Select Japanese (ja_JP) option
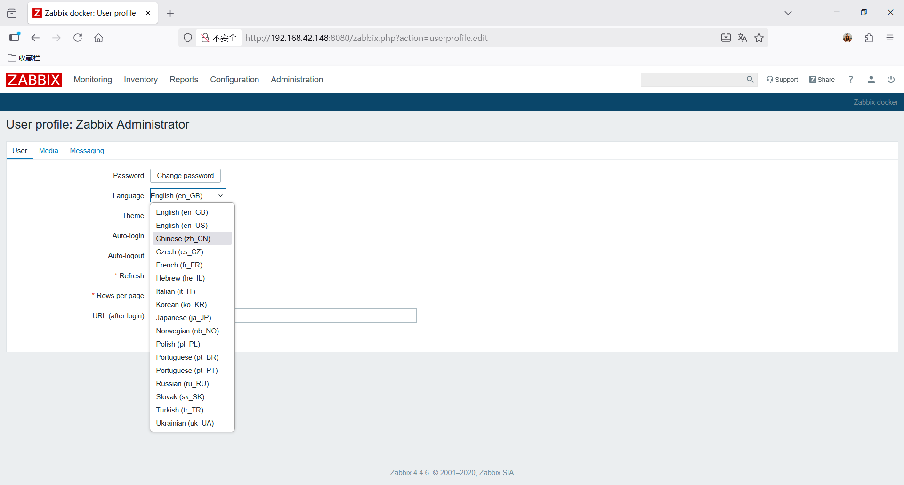Screen dimensions: 904x485 coord(192,318)
